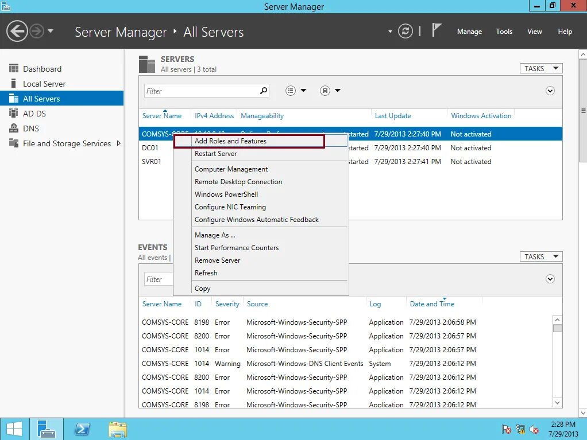The image size is (587, 440).
Task: Open the Manage menu
Action: 469,32
